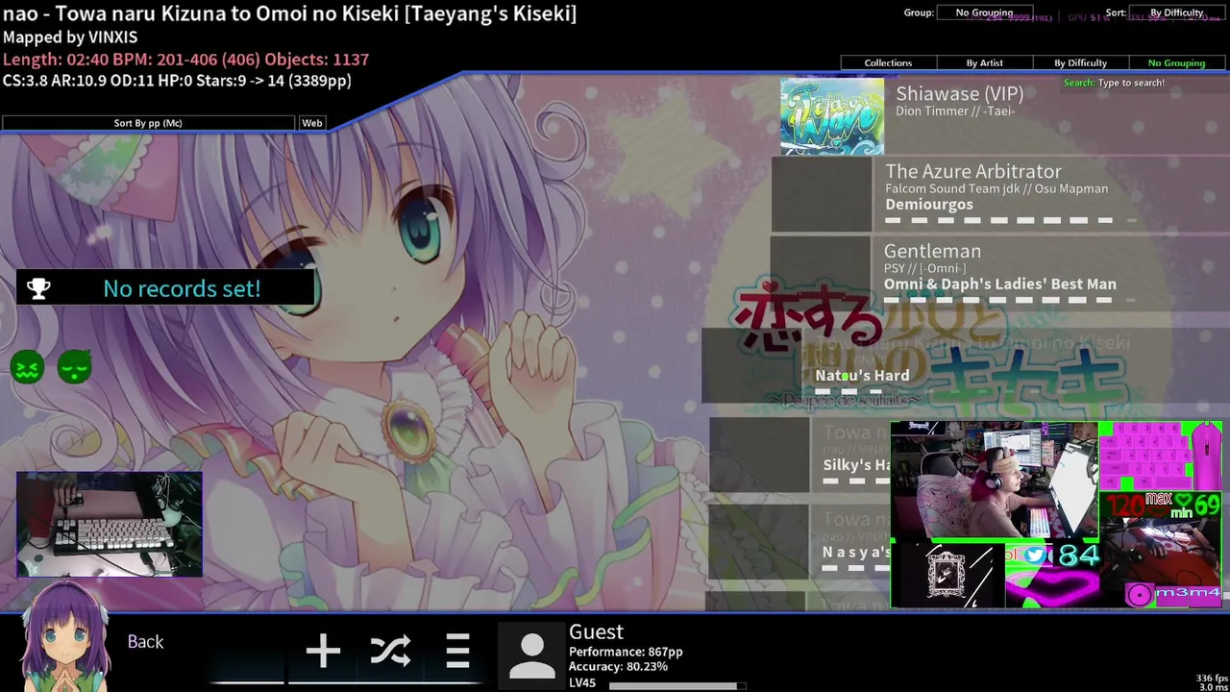
Task: Click the trophy icon beside No records set
Action: [x=38, y=288]
